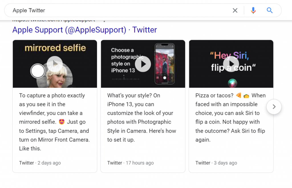292x188 pixels.
Task: Open the tweet text about mirrored selfie
Action: point(54,122)
